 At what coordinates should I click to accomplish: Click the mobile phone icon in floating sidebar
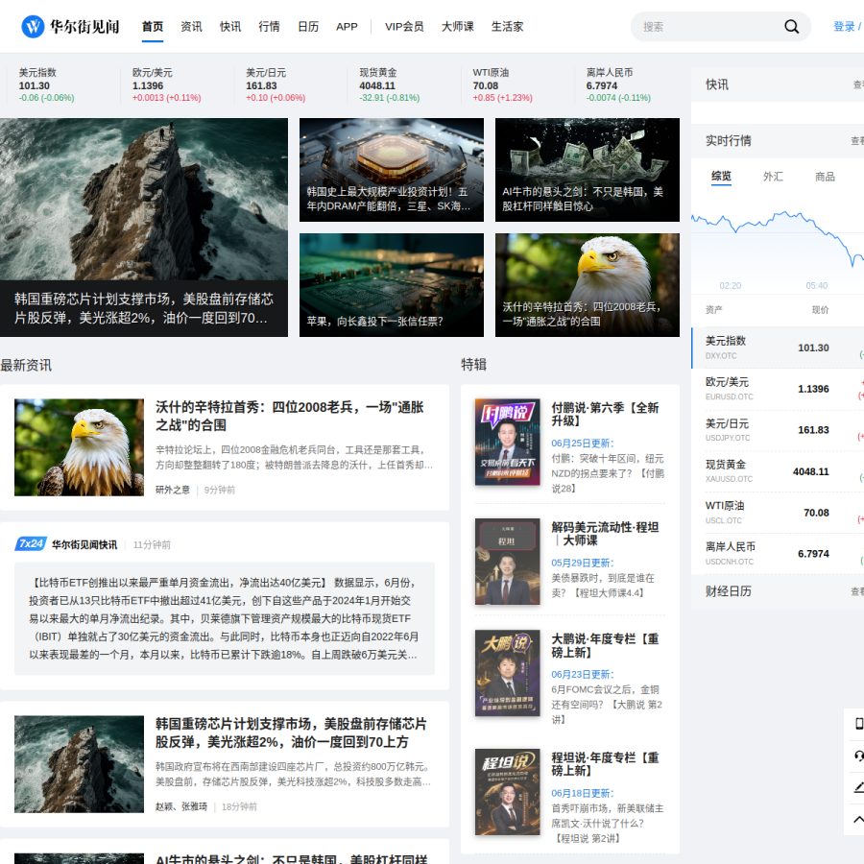pos(858,724)
